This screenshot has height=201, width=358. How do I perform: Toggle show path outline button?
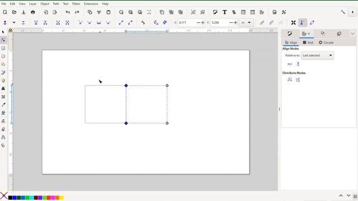[x=312, y=22]
